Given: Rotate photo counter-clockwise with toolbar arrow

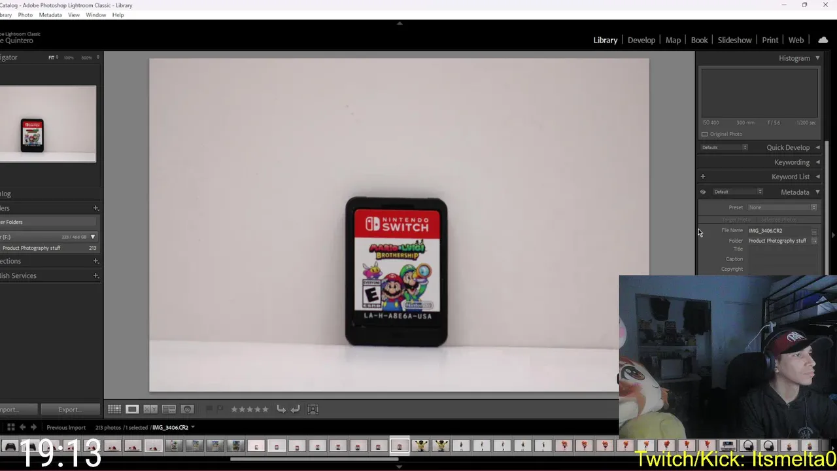Looking at the screenshot, I should 281,409.
